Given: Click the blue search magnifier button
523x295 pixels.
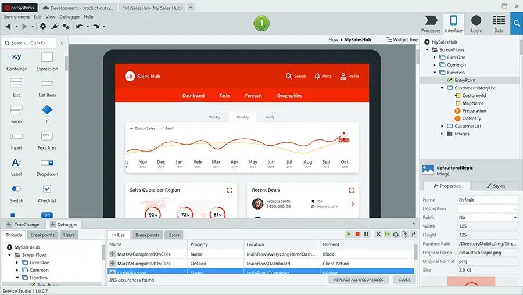Looking at the screenshot, I should coord(516,24).
